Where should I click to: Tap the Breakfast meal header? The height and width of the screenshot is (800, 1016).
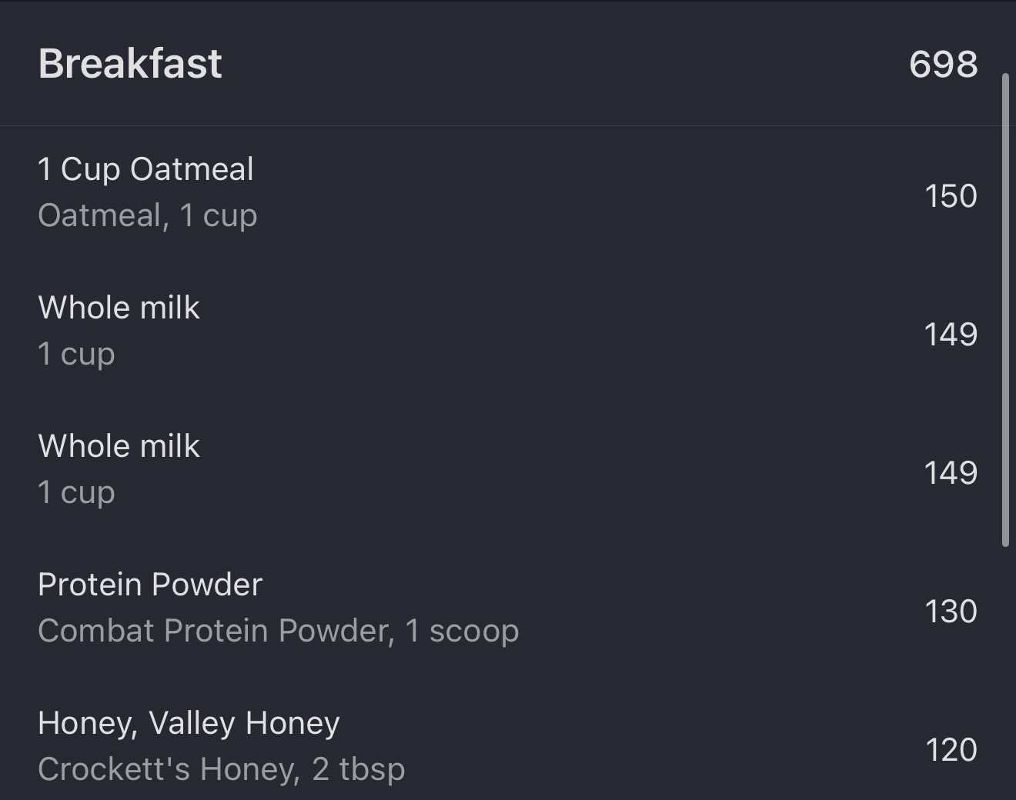coord(130,63)
